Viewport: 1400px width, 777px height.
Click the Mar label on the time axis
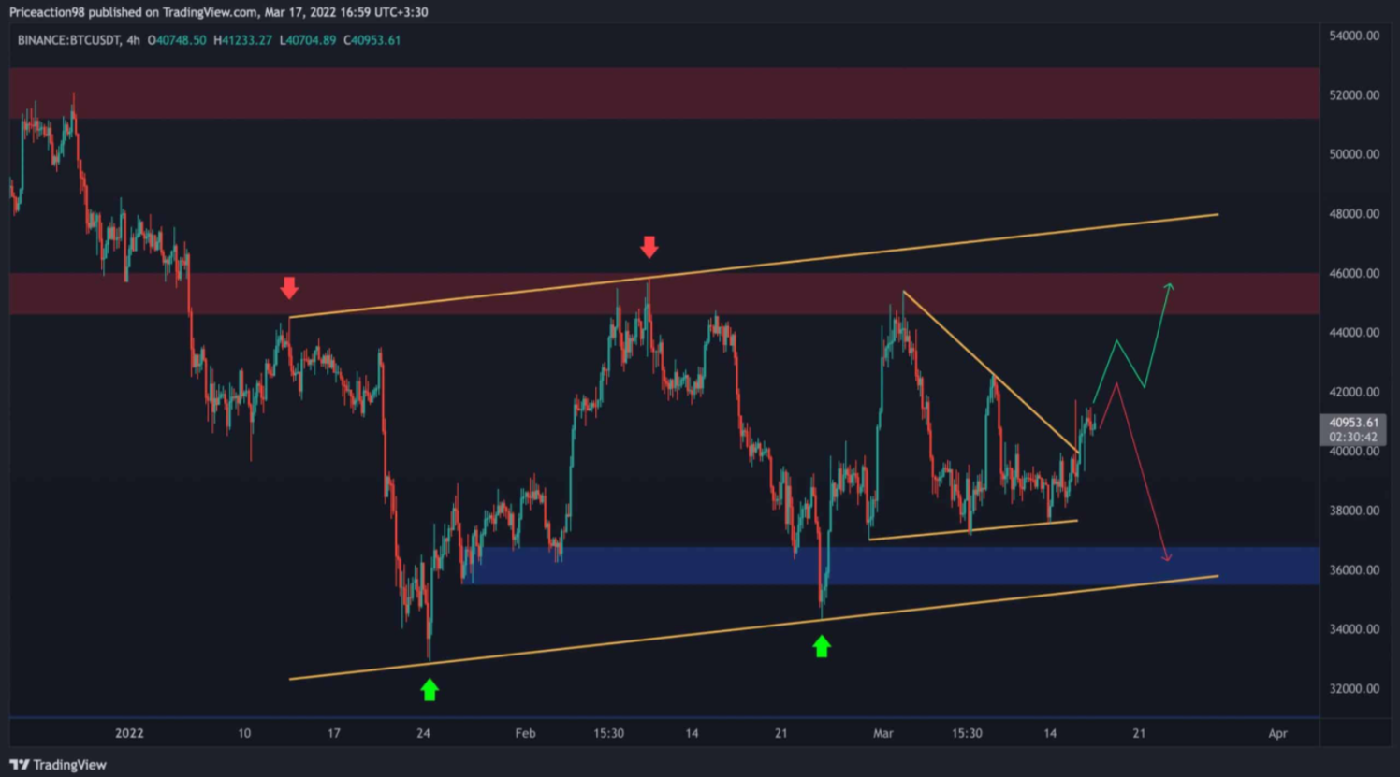[x=882, y=733]
